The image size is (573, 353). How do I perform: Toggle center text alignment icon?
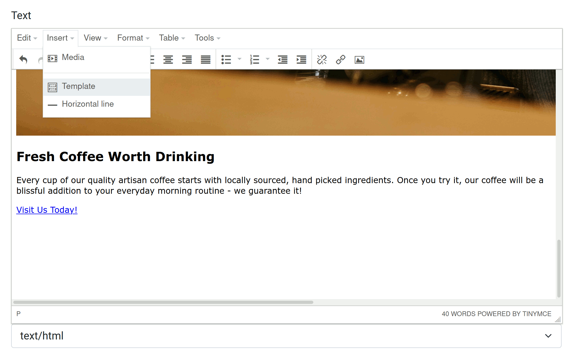click(168, 59)
